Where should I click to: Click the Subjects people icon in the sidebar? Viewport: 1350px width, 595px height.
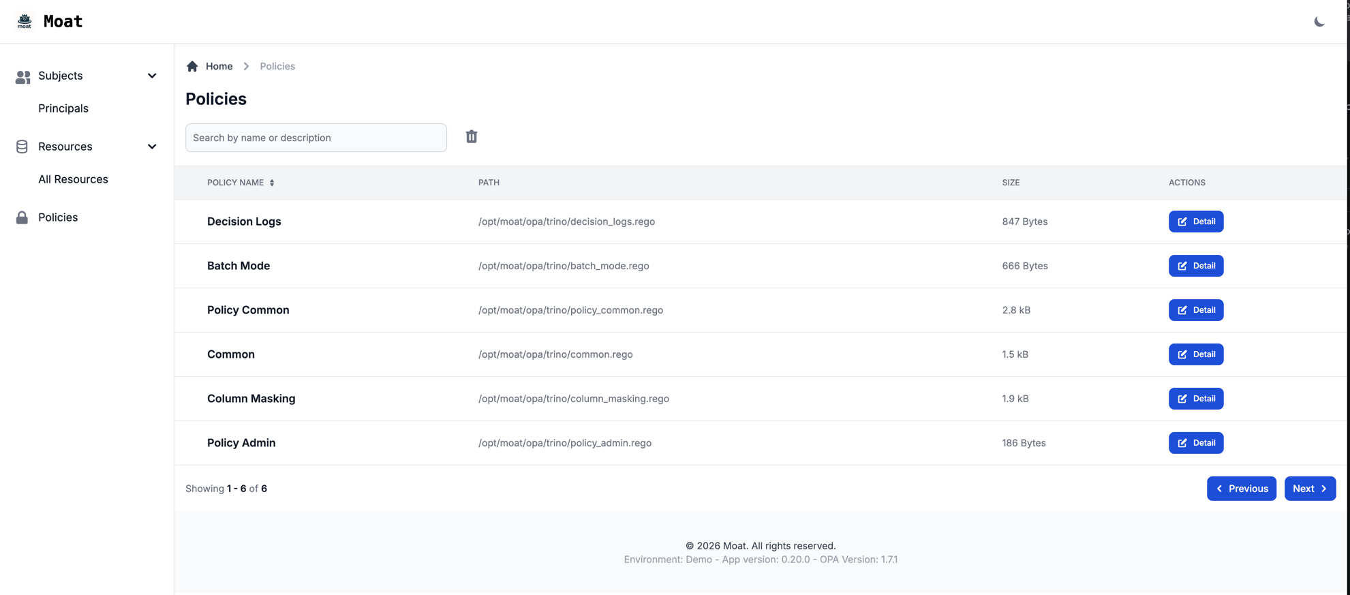[x=22, y=76]
